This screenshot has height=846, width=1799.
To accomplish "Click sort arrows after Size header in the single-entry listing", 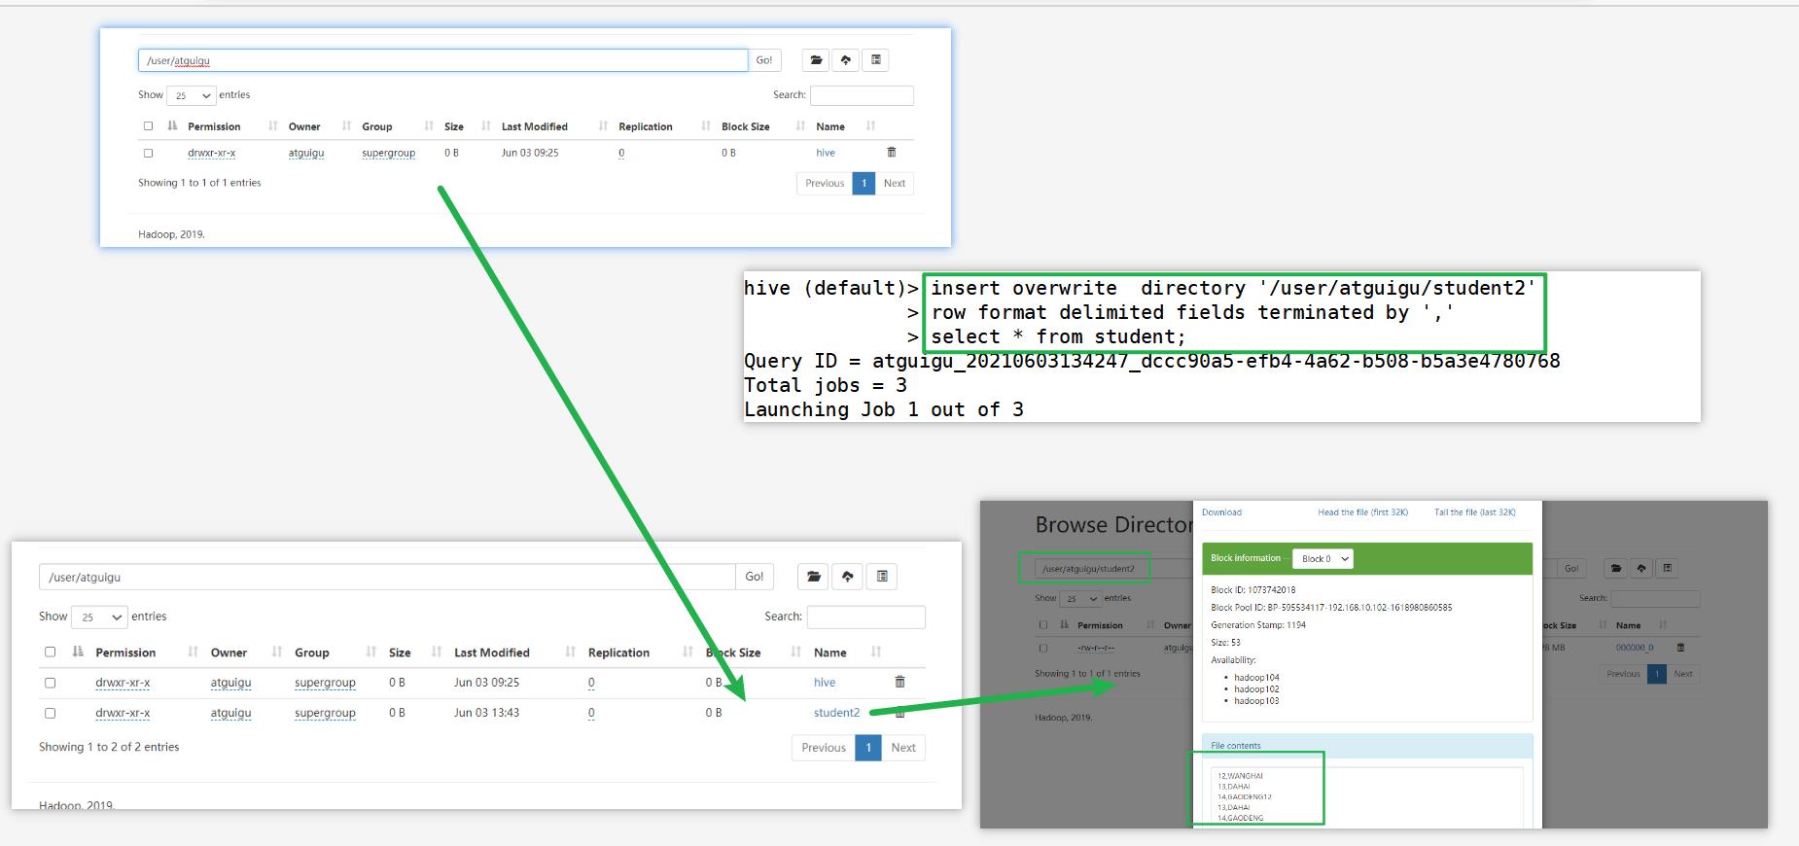I will click(486, 126).
